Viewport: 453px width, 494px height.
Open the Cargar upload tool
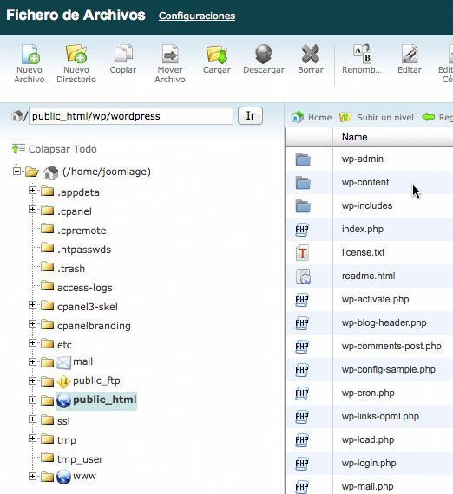tap(217, 55)
